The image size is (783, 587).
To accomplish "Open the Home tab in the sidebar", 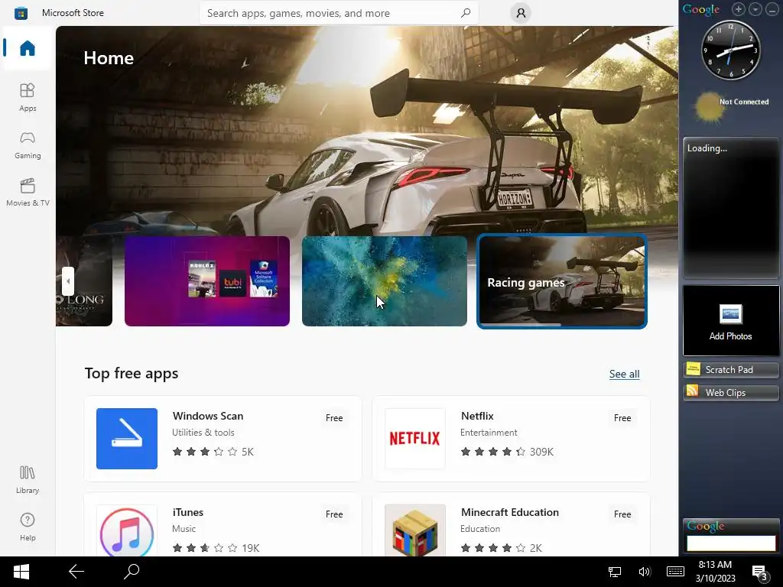I will 28,48.
